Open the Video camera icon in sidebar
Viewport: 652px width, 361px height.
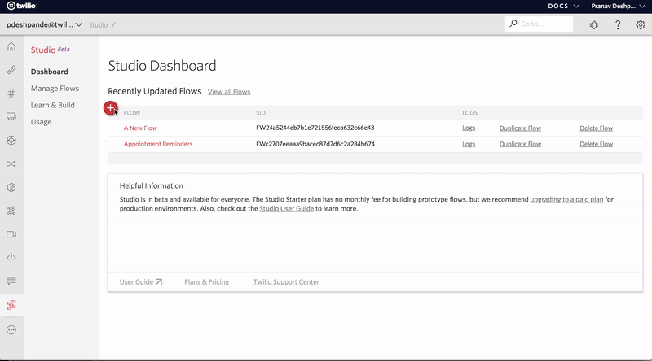point(11,234)
